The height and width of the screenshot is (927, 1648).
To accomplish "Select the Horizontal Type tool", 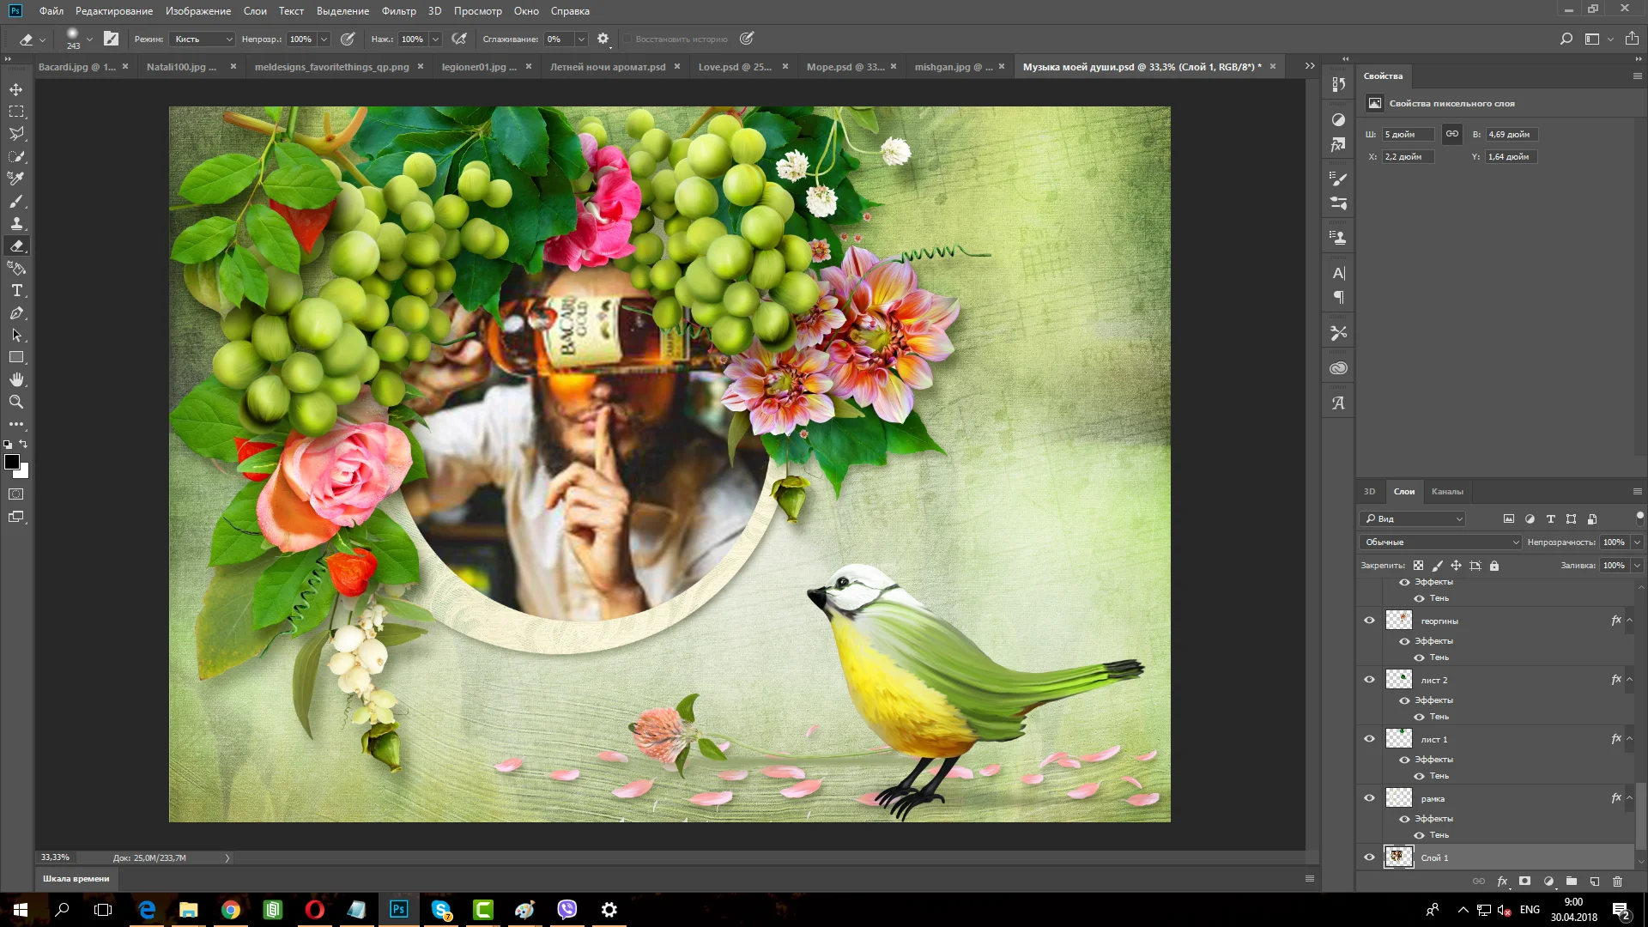I will [x=16, y=291].
